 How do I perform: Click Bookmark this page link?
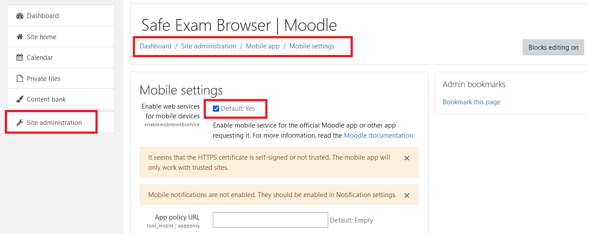[471, 102]
